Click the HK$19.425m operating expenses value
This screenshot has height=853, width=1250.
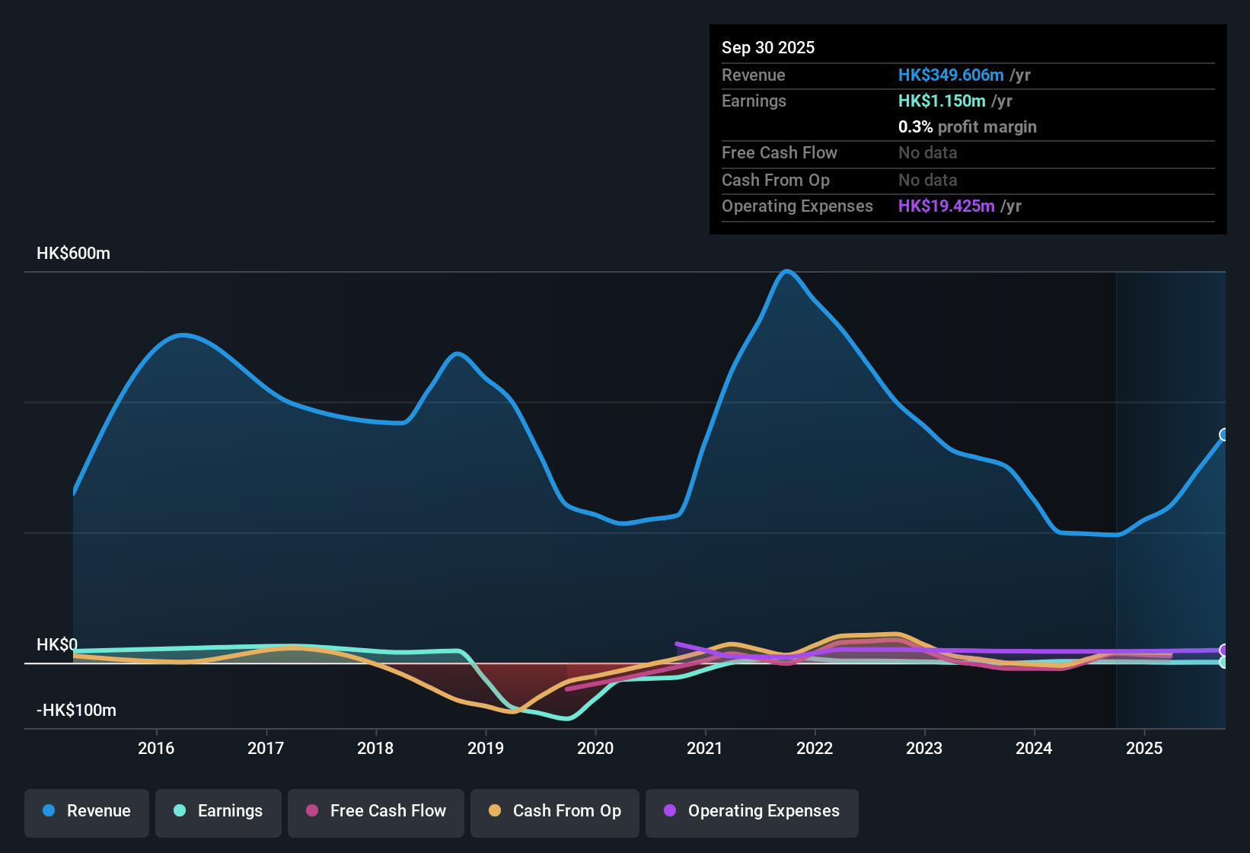[946, 206]
